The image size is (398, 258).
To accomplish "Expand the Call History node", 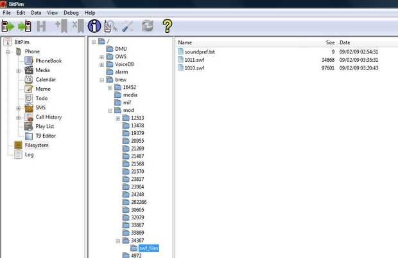I will pyautogui.click(x=18, y=118).
